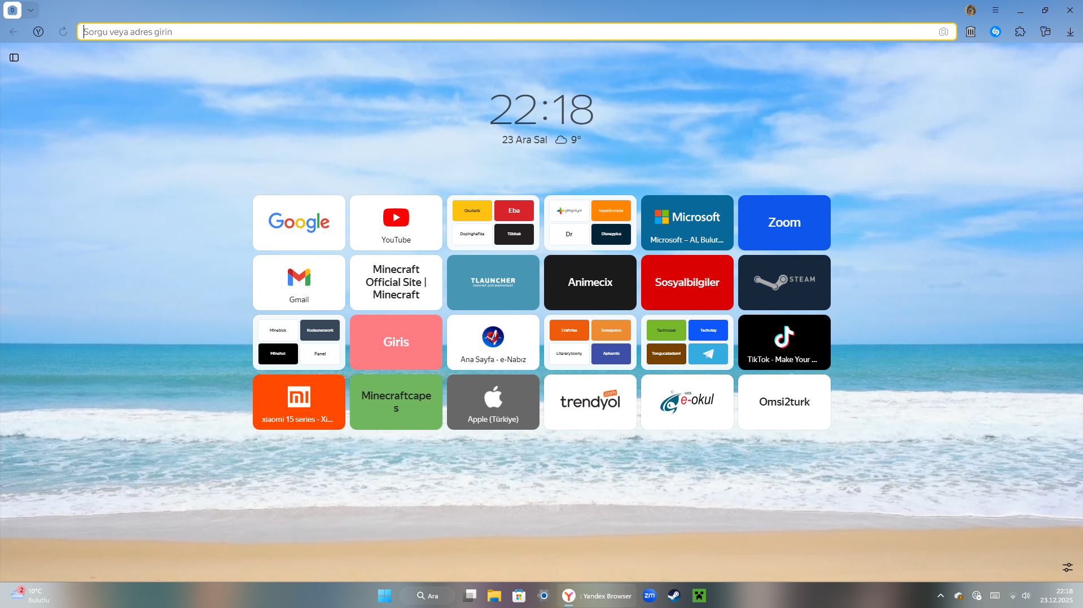Open Ana Sayfa - e-Nabız tile
Screen dimensions: 1083x608
pos(493,342)
